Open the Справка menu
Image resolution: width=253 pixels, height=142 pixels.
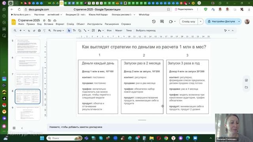point(126,24)
